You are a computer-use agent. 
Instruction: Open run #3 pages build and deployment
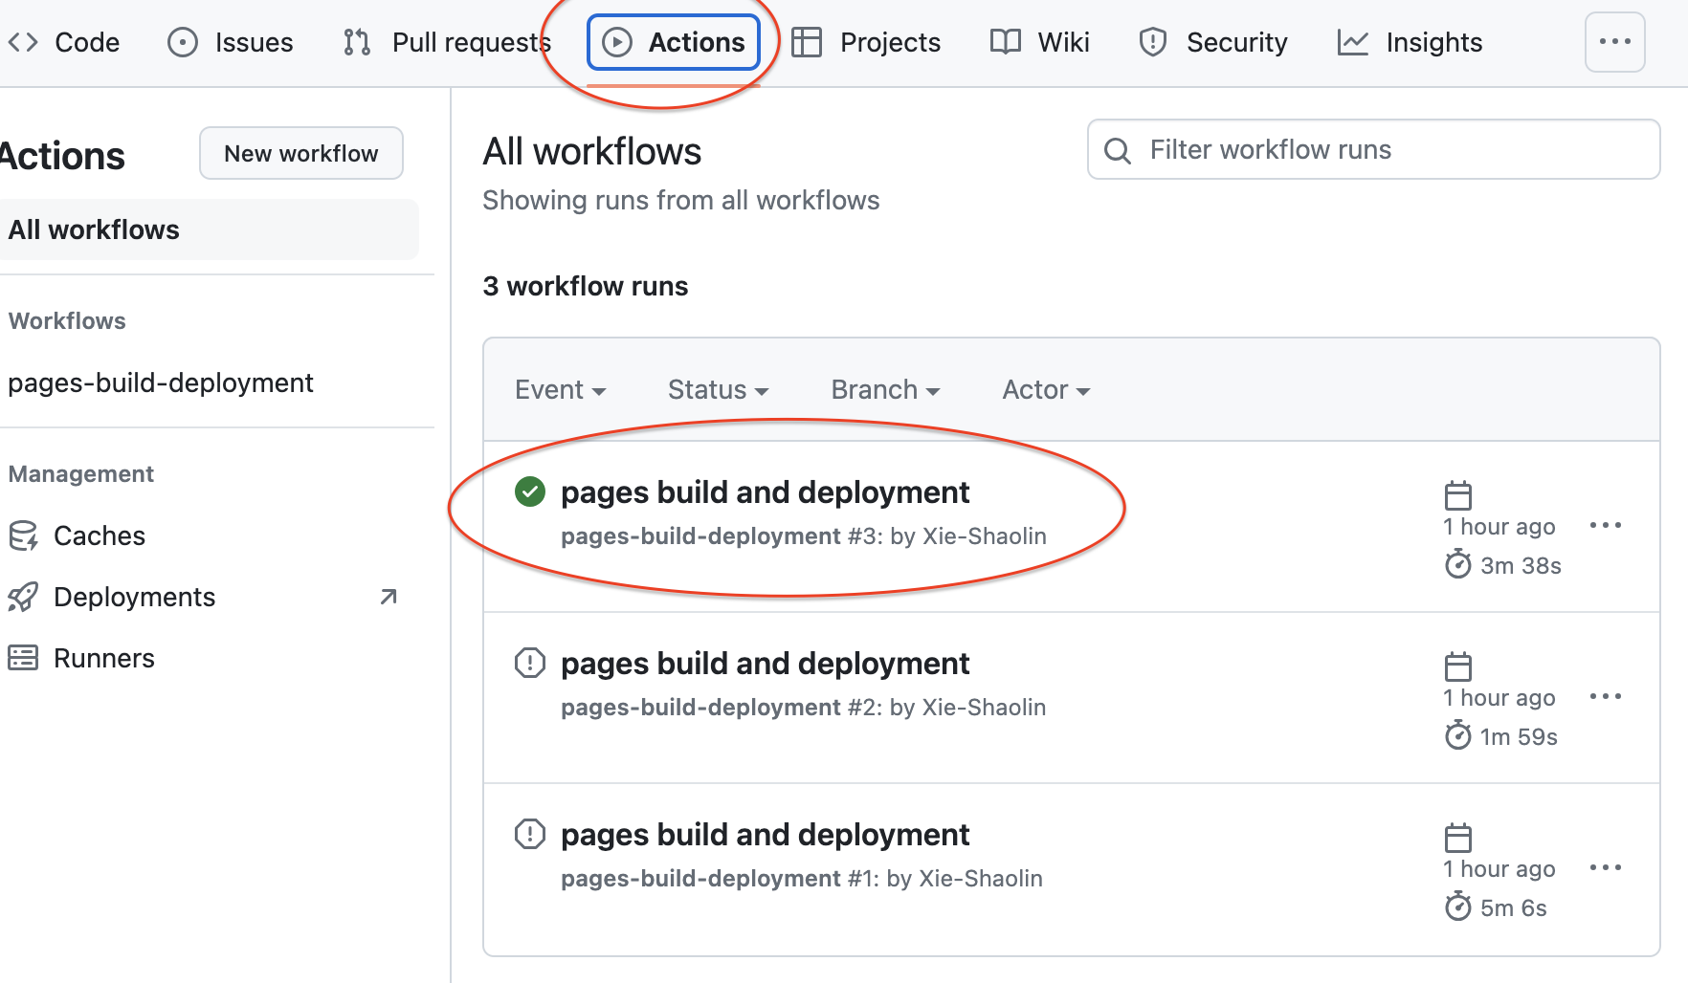coord(766,492)
